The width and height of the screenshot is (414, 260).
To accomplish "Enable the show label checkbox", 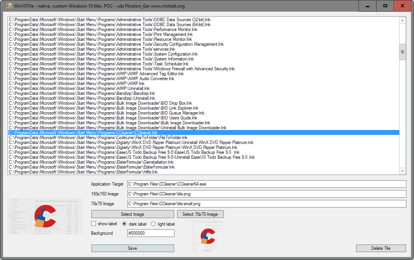I will [x=93, y=224].
